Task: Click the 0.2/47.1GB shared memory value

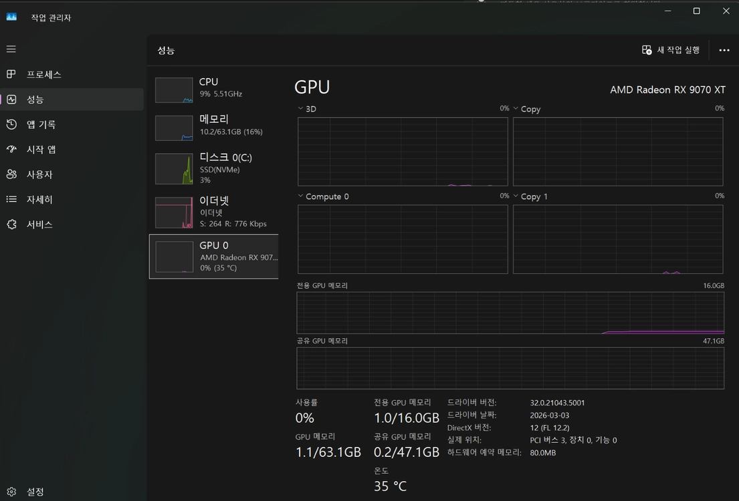Action: coord(406,452)
